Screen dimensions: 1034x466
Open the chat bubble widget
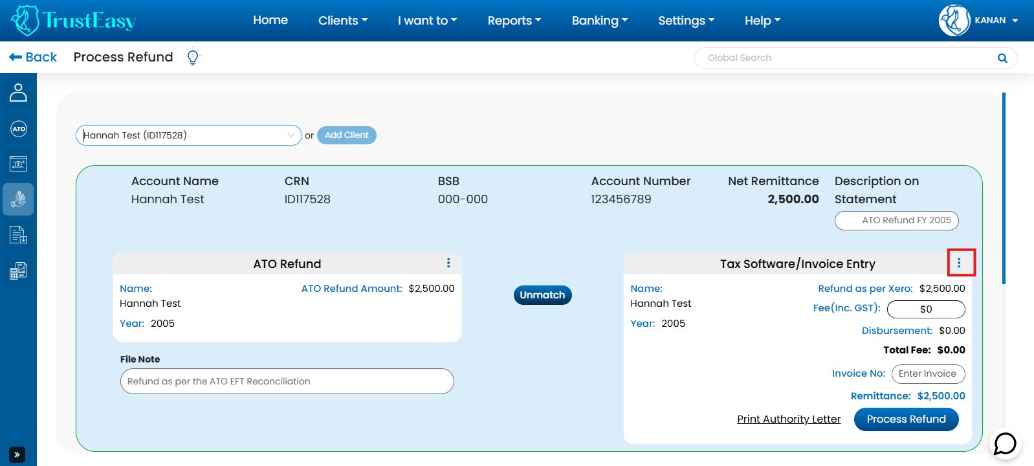tap(1005, 444)
